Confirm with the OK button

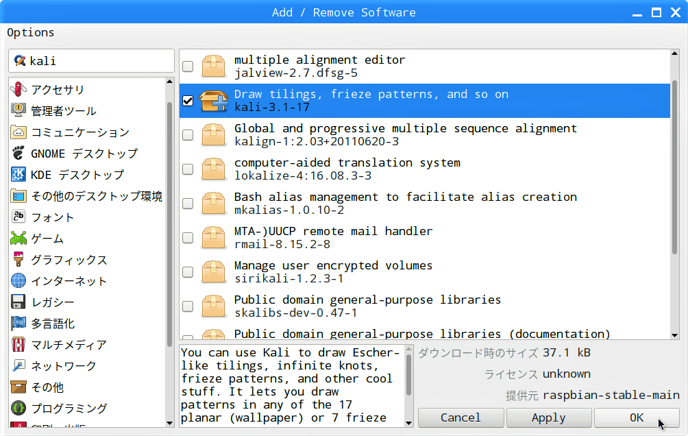pyautogui.click(x=637, y=417)
